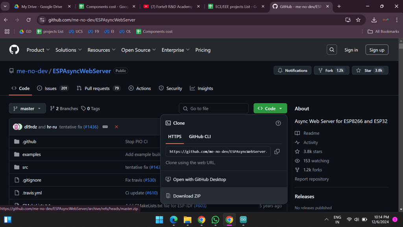Image resolution: width=403 pixels, height=227 pixels.
Task: Select the HTTPS clone tab
Action: click(175, 137)
